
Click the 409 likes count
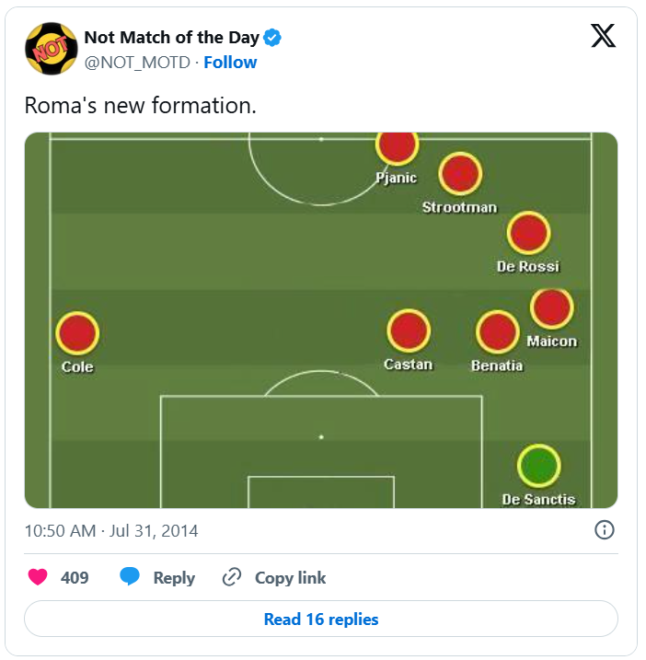[x=75, y=577]
